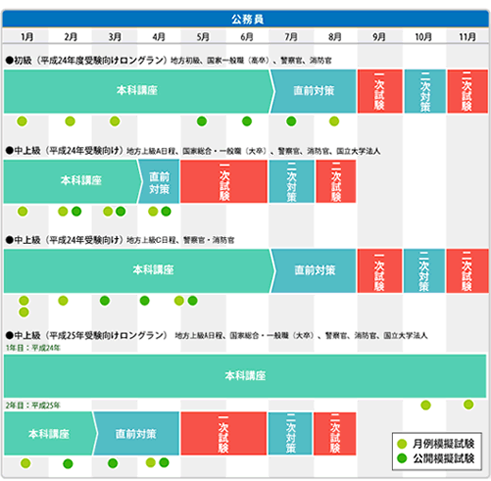Viewport: 491px width, 481px height.
Task: Click 直前対策 block in the 初級 schedule
Action: pos(313,91)
